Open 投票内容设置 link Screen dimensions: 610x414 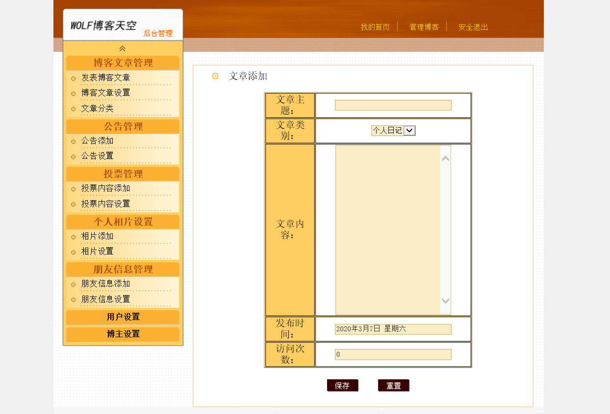pyautogui.click(x=106, y=204)
